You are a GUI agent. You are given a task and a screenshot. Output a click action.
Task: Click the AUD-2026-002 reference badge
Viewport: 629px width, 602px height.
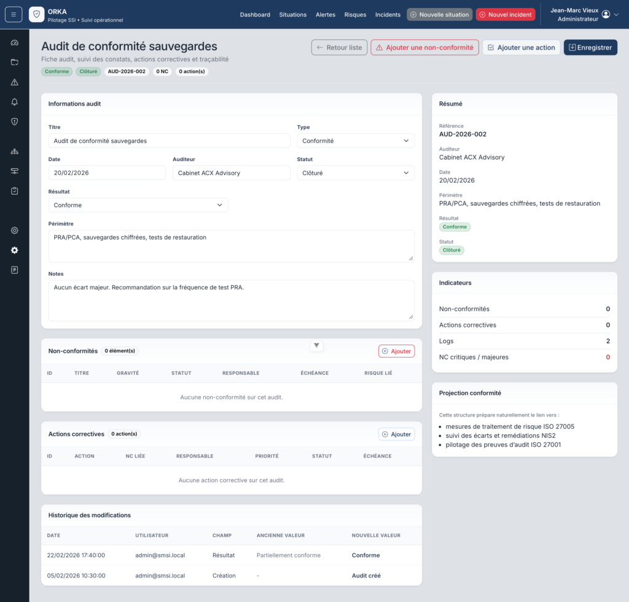[x=127, y=71]
